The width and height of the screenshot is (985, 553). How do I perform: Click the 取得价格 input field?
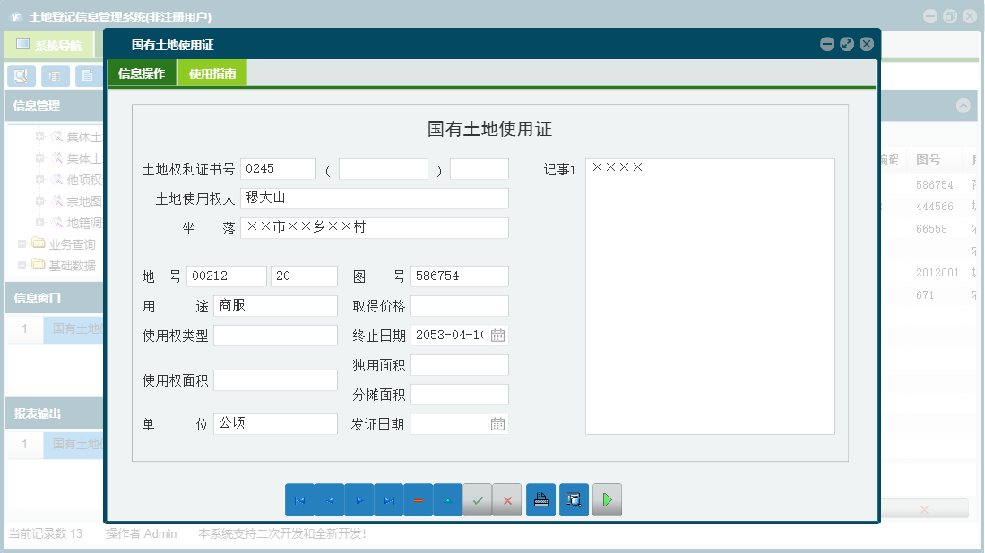click(x=460, y=306)
